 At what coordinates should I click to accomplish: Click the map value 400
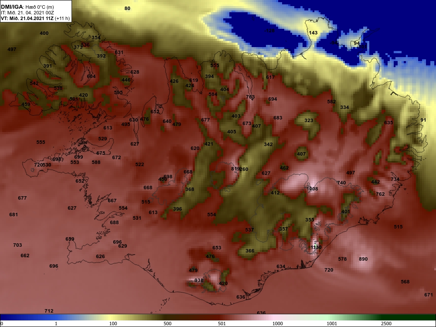coord(44,33)
